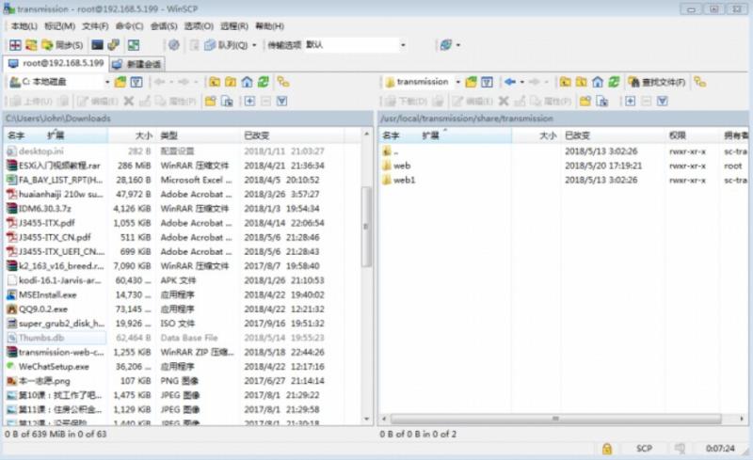Toggle synchronized browsing in local panel
The image size is (753, 460).
coord(283,82)
